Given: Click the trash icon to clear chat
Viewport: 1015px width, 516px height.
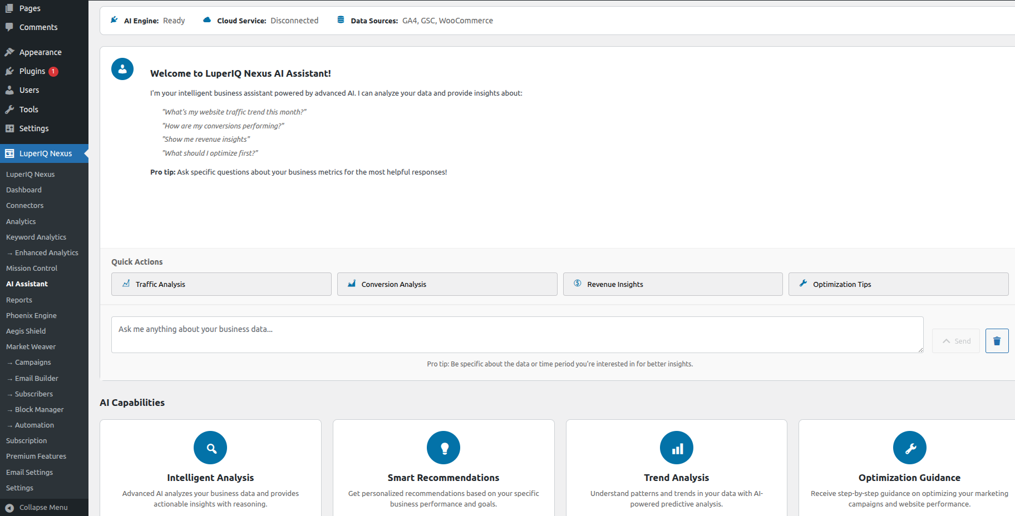Looking at the screenshot, I should 997,341.
